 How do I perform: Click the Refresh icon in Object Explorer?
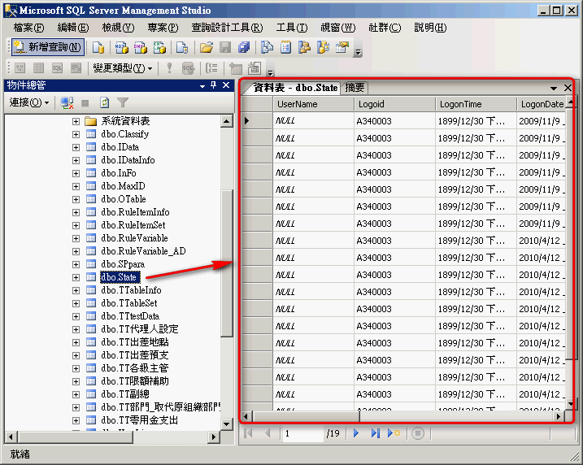click(104, 102)
